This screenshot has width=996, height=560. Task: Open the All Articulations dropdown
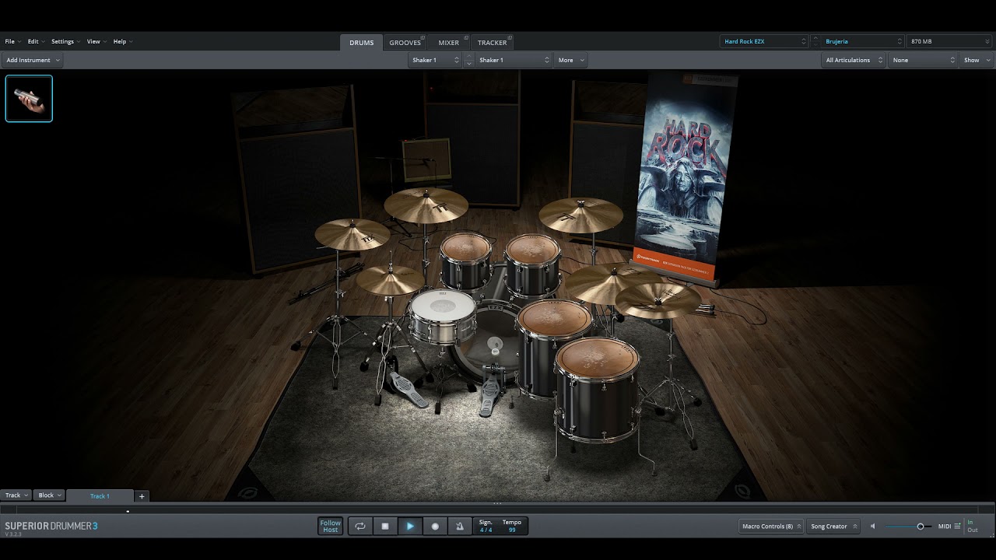[x=854, y=60]
